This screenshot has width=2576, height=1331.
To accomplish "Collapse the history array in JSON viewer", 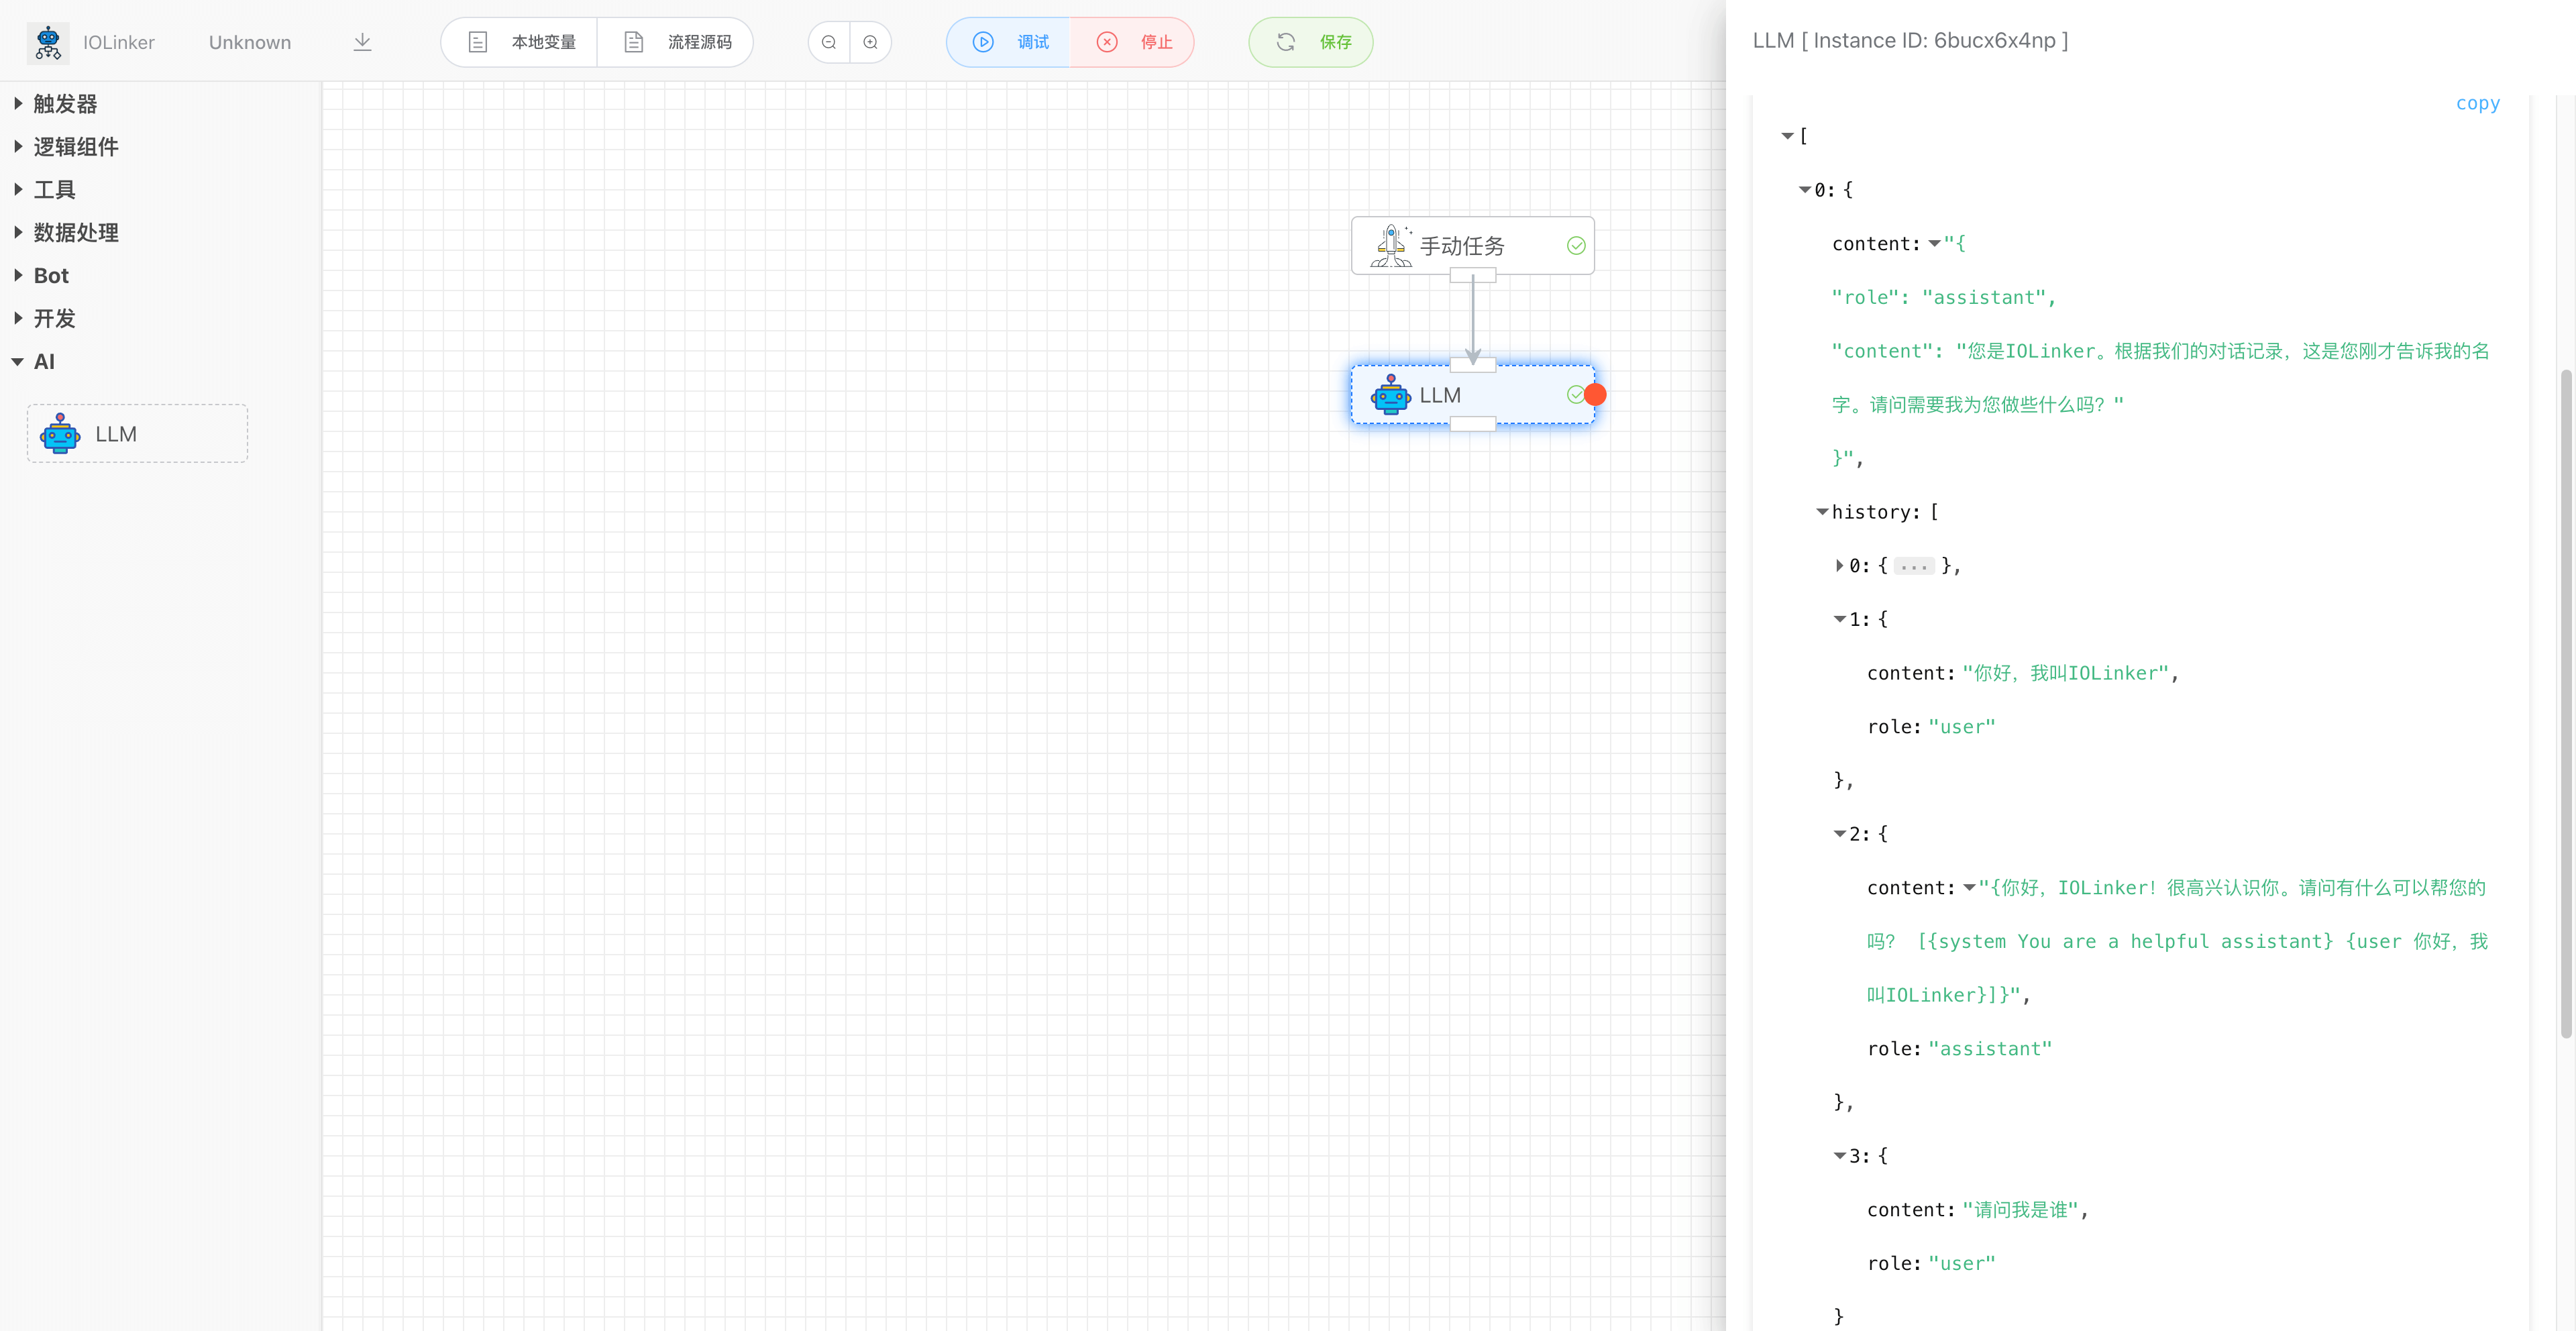I will (1822, 512).
